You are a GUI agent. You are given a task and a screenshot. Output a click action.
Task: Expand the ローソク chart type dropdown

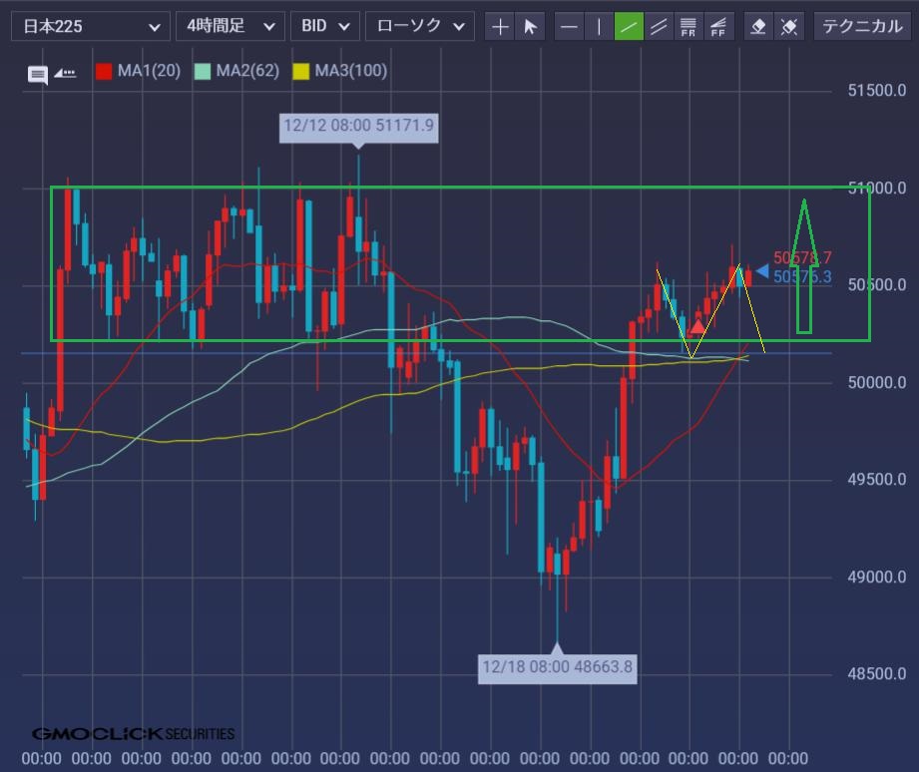pyautogui.click(x=419, y=27)
